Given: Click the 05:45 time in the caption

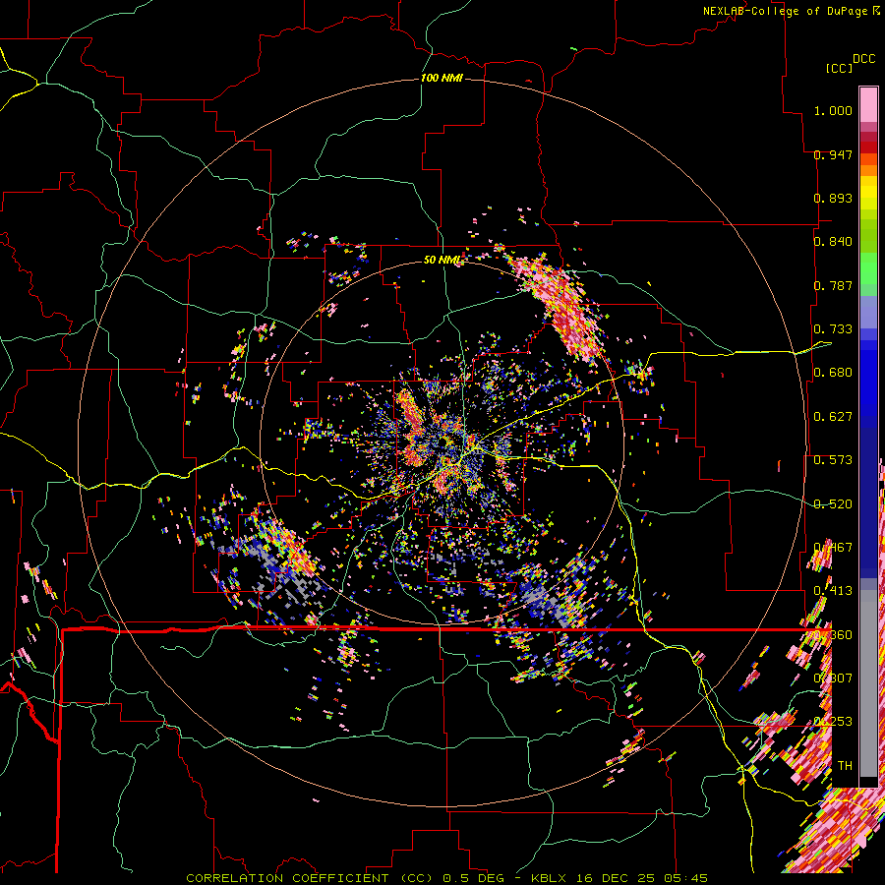Looking at the screenshot, I should pos(685,878).
